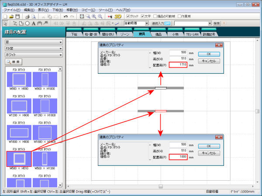Toggle the 文字 checkbox
Viewport: 262px width, 196px height.
(144, 16)
